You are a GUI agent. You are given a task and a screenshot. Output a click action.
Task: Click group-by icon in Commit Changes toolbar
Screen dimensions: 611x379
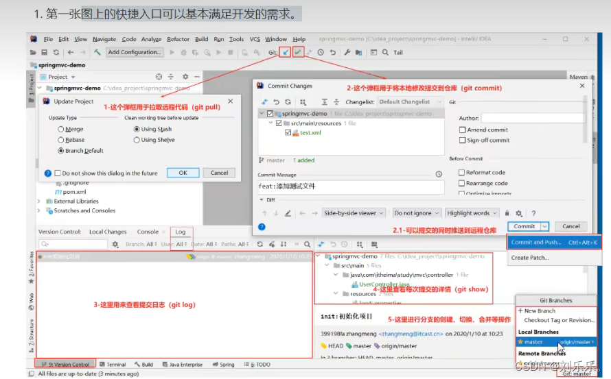[303, 102]
